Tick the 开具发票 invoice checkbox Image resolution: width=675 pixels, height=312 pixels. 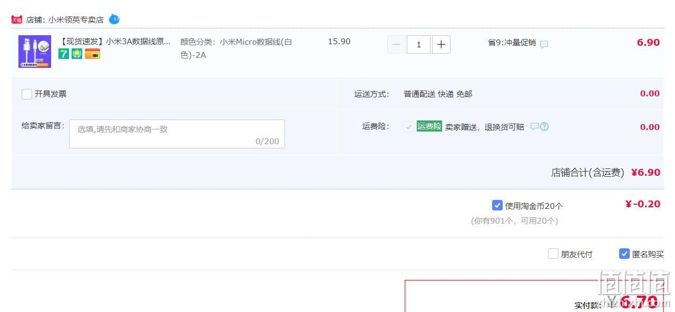27,94
